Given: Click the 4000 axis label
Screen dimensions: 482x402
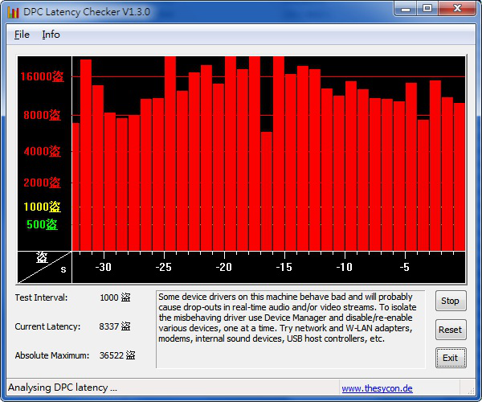Looking at the screenshot, I should pyautogui.click(x=42, y=151).
